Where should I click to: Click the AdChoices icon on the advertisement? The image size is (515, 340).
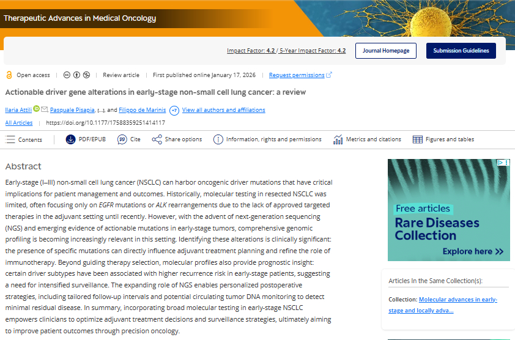(500, 163)
